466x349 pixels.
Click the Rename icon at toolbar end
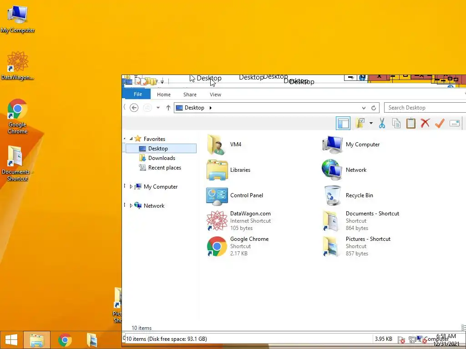pyautogui.click(x=455, y=123)
